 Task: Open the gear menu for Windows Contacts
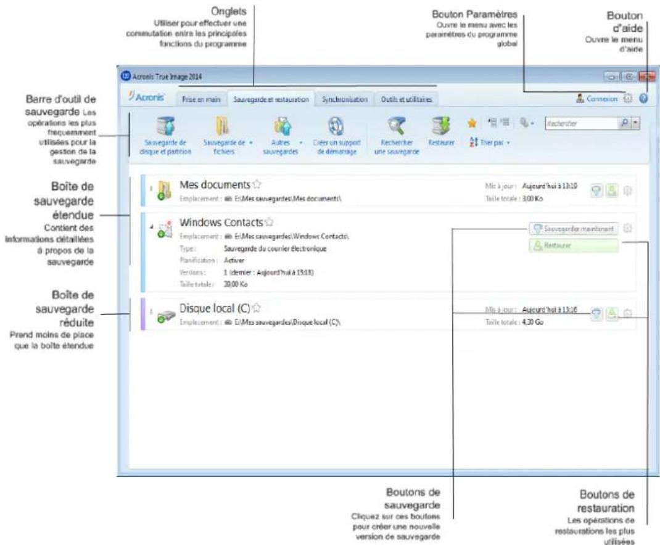(x=627, y=229)
